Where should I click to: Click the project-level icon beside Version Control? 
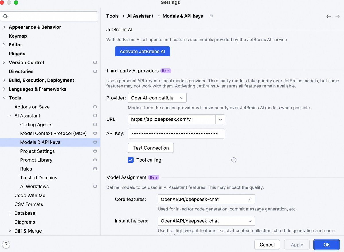click(95, 62)
